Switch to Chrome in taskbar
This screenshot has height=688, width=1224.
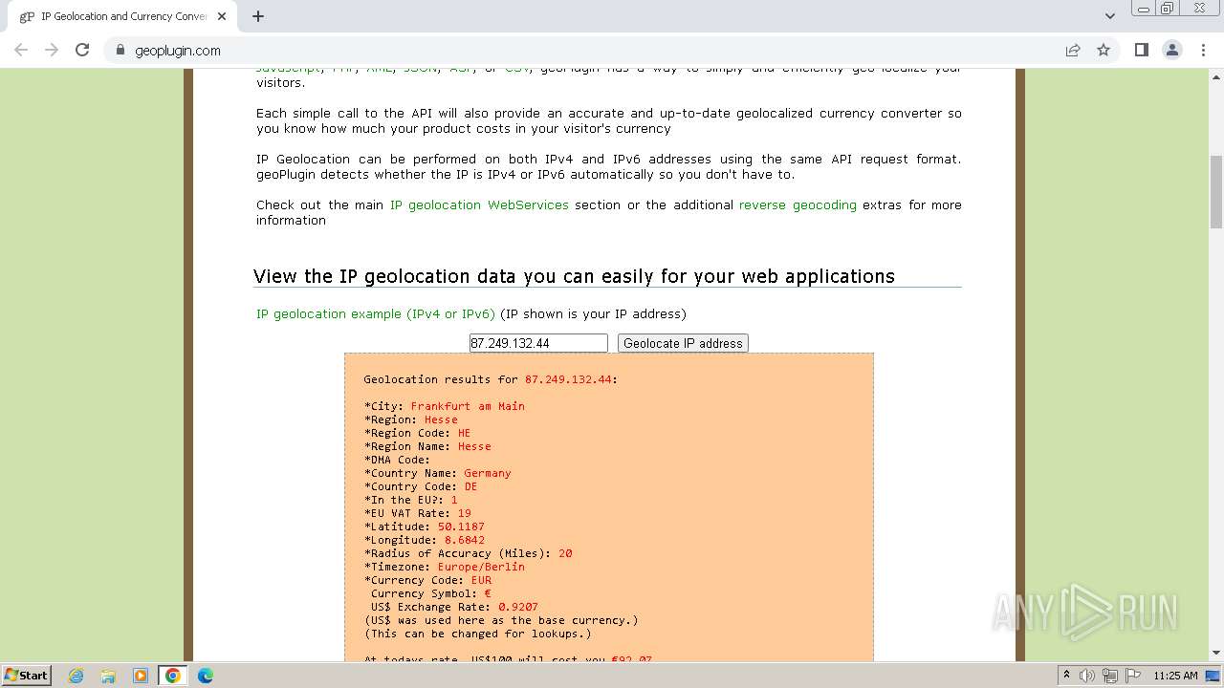click(x=173, y=676)
